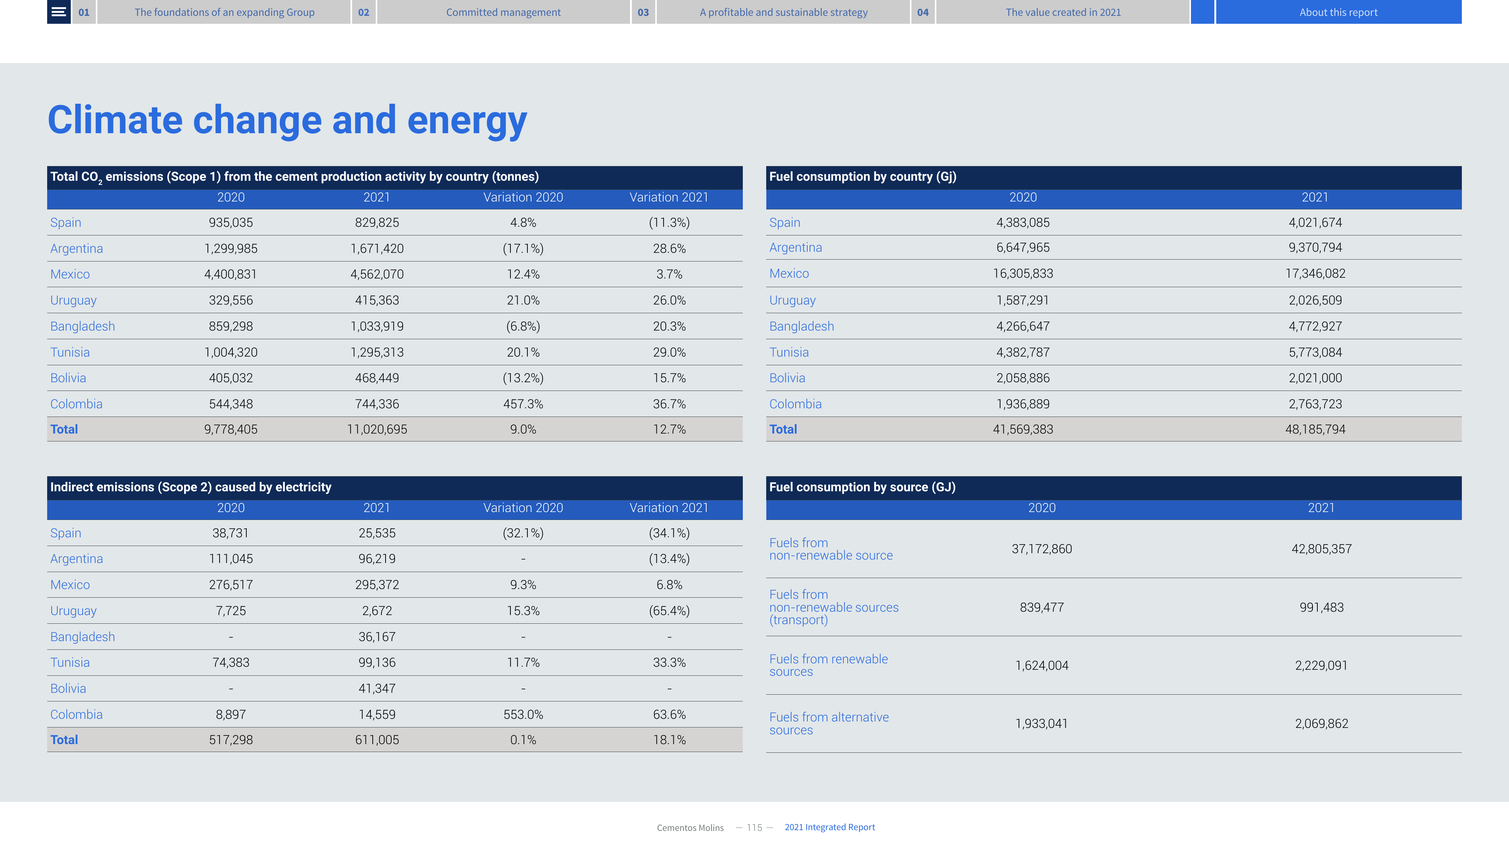This screenshot has height=849, width=1509.
Task: Select Argentina 2021 emissions 1,671,420
Action: click(376, 248)
